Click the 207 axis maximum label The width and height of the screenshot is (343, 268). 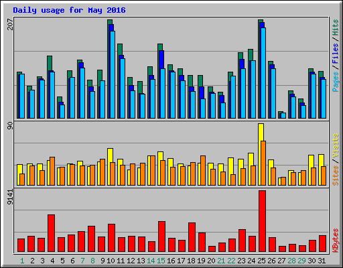[x=10, y=24]
